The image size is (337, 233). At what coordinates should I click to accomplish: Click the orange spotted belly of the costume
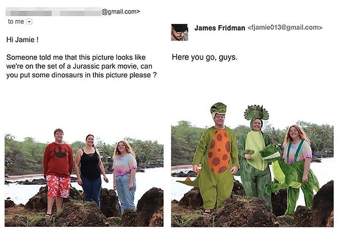[219, 151]
